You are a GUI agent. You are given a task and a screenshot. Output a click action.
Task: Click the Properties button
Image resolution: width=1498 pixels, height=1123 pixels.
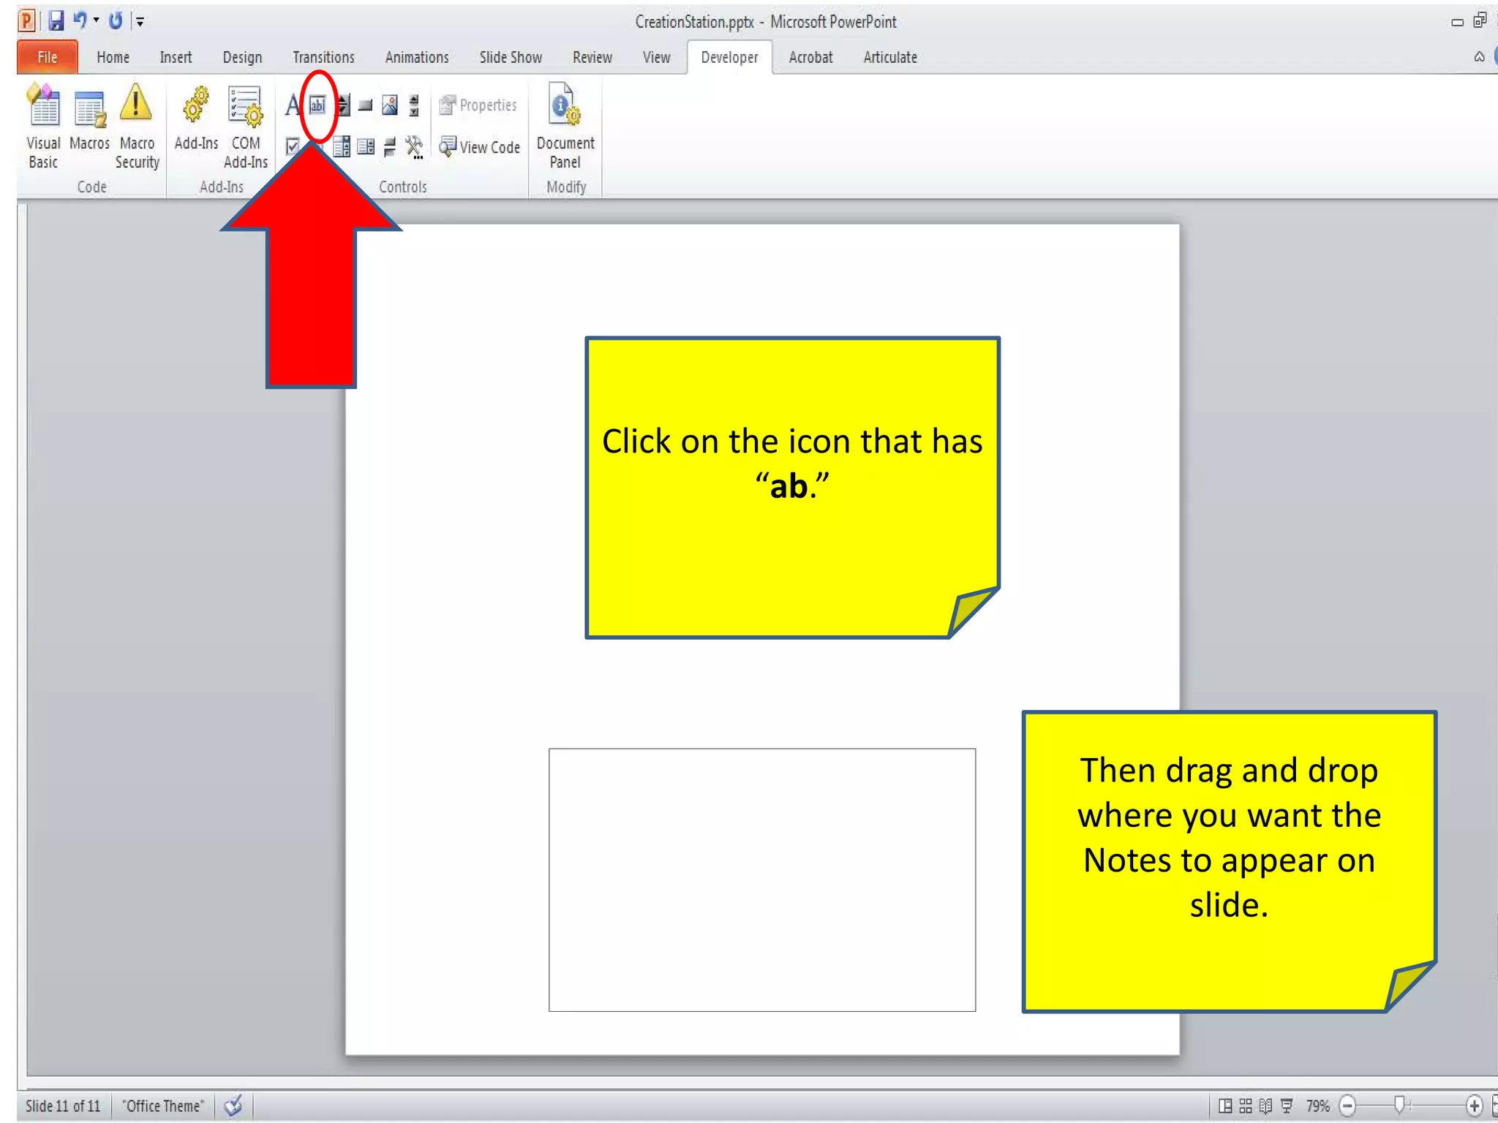478,105
